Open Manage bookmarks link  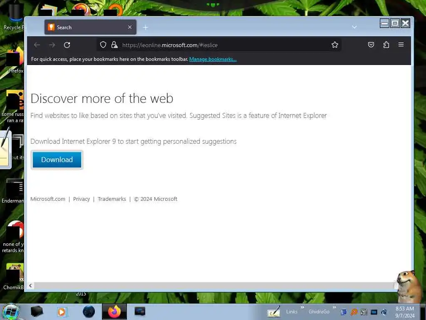click(x=213, y=59)
